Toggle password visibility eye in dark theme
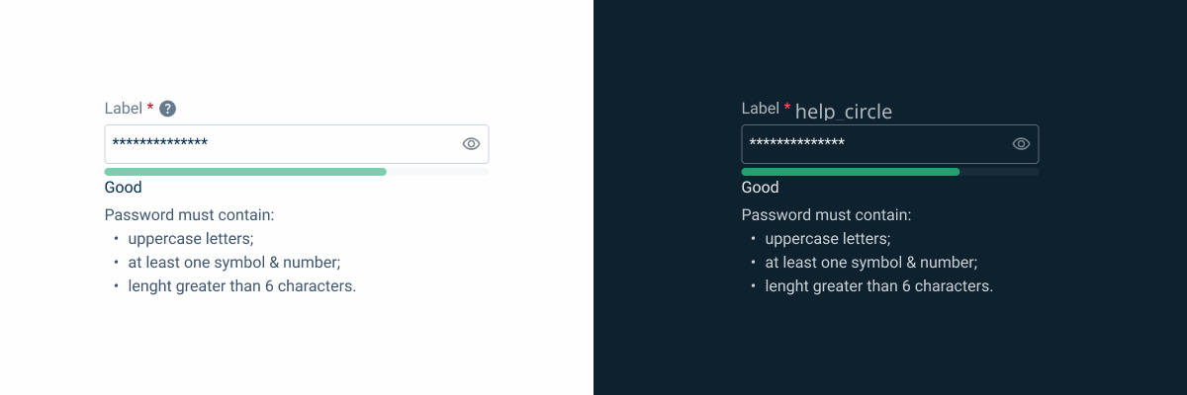Image resolution: width=1187 pixels, height=395 pixels. pos(1021,144)
